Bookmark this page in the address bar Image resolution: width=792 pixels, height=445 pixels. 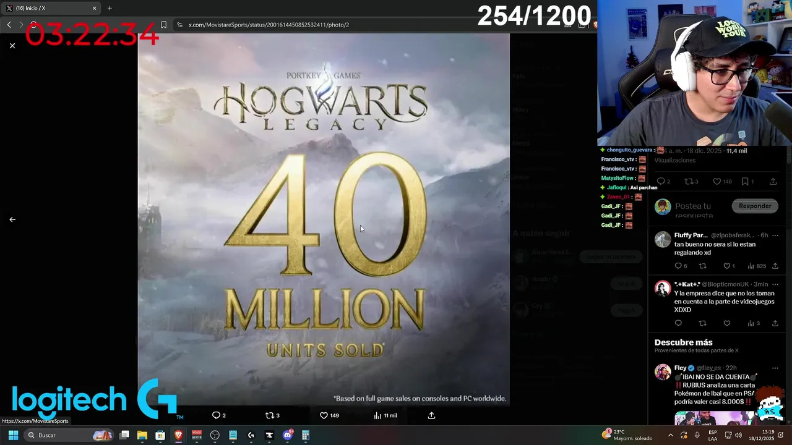[163, 25]
